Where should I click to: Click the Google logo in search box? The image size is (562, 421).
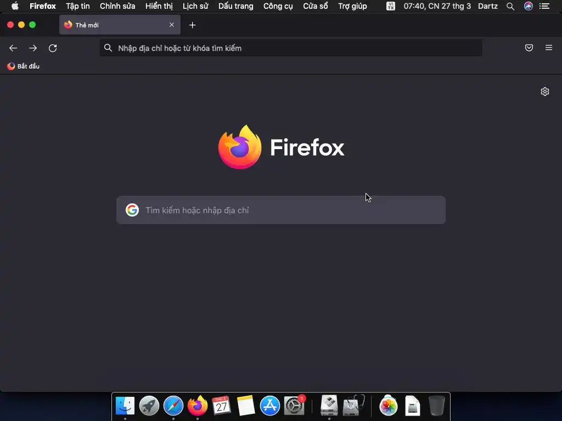(132, 210)
